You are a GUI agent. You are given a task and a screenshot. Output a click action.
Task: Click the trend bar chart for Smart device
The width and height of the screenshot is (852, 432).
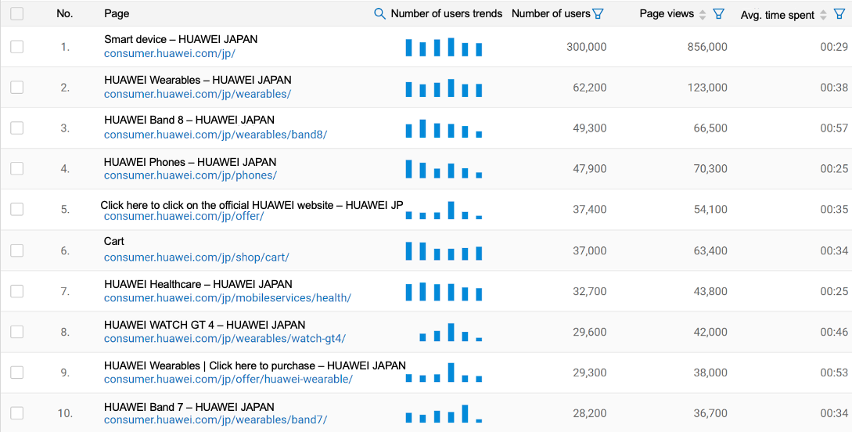(444, 47)
